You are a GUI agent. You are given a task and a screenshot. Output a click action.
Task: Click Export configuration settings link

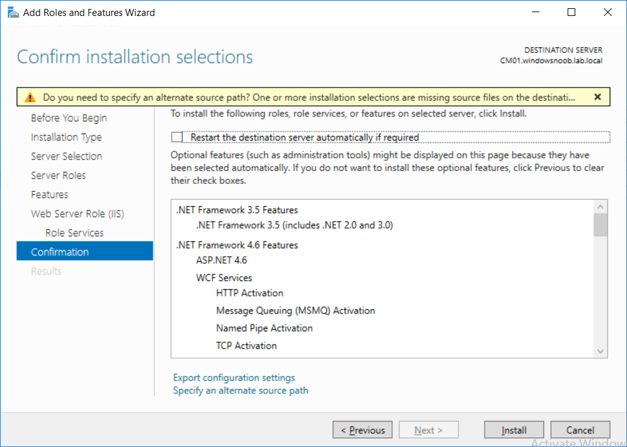(x=234, y=377)
